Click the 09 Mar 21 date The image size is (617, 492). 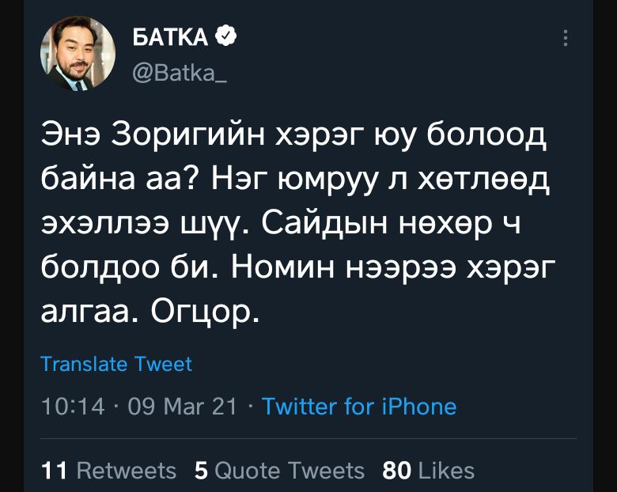point(182,407)
